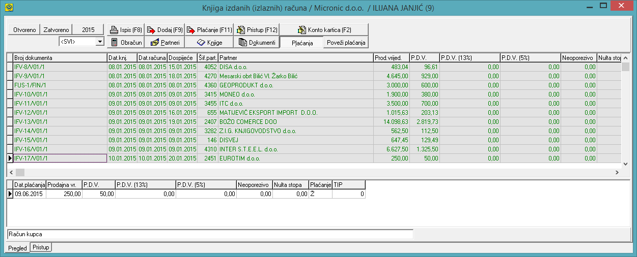Click the Ispis (F8) printer icon

[x=115, y=30]
